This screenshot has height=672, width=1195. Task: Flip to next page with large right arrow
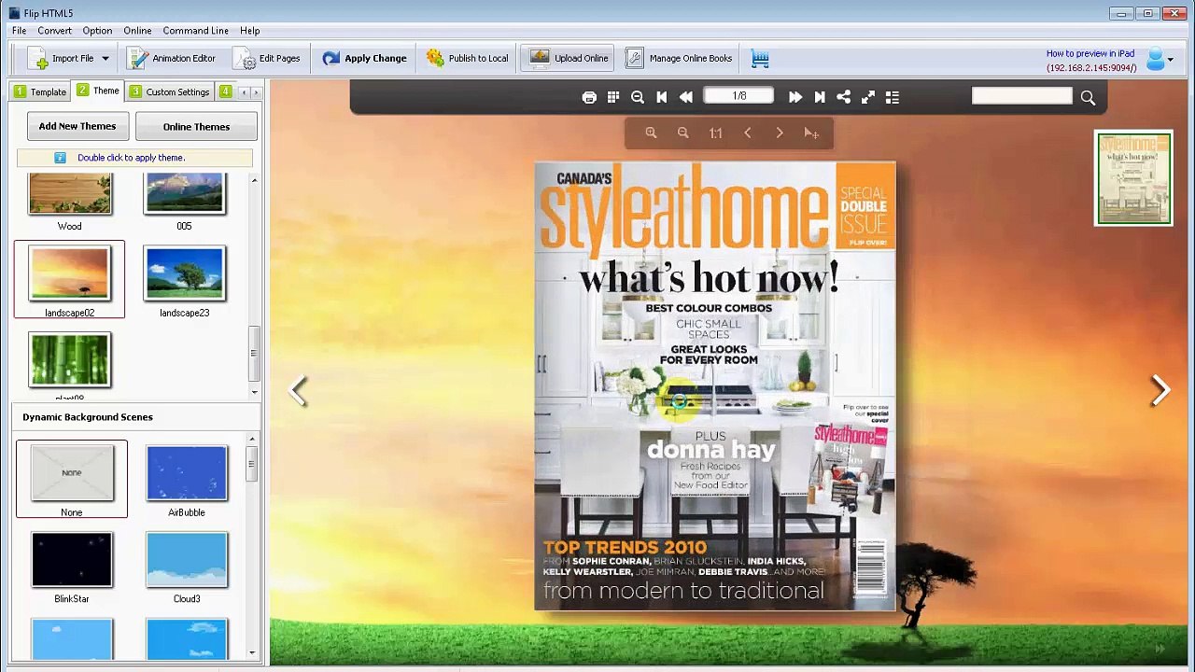(1160, 390)
